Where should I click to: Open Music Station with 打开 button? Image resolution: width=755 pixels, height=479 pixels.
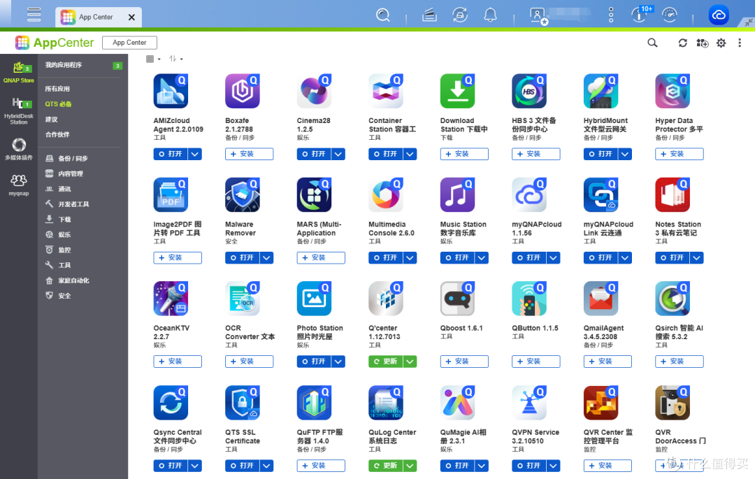click(457, 258)
